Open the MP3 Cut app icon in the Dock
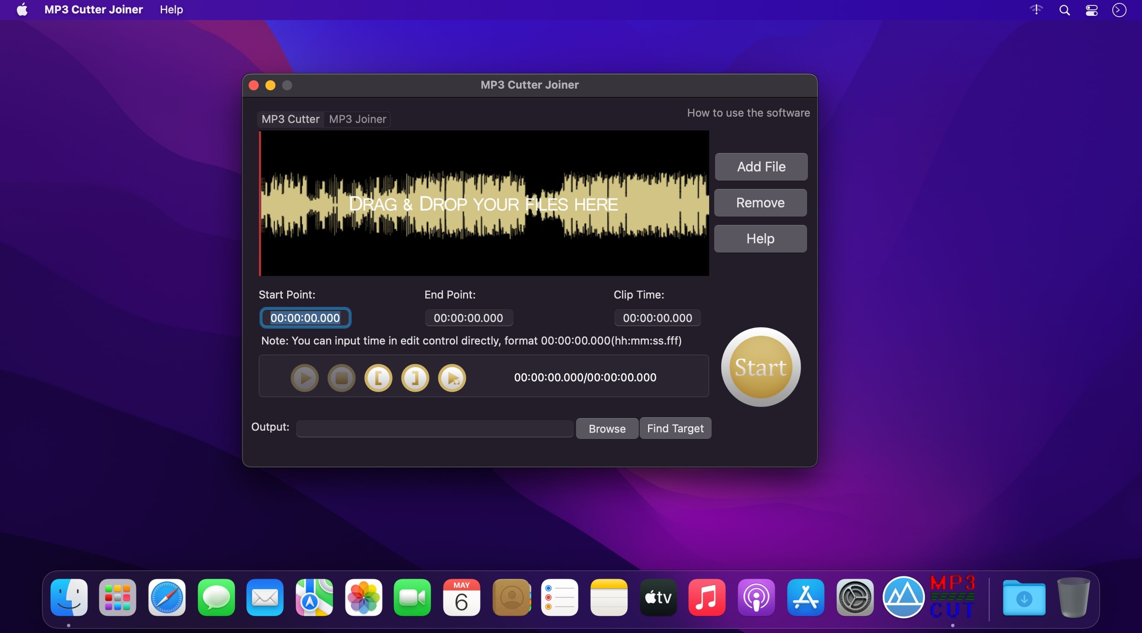 tap(952, 596)
